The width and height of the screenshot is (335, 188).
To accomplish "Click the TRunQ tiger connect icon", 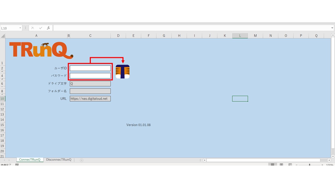I will (122, 72).
